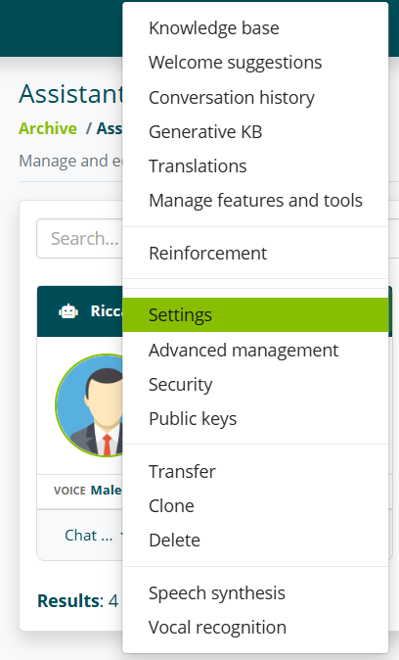Click the assistant avatar picture
This screenshot has width=399, height=660.
pos(89,405)
